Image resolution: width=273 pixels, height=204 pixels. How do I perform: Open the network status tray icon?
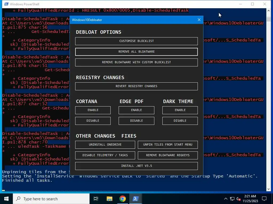pyautogui.click(x=232, y=199)
